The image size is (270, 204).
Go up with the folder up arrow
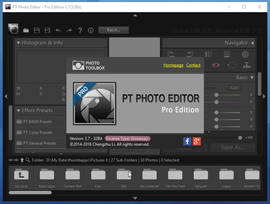click(22, 160)
